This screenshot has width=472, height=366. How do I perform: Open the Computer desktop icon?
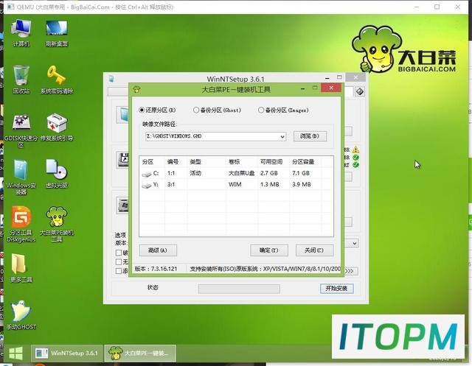click(21, 32)
